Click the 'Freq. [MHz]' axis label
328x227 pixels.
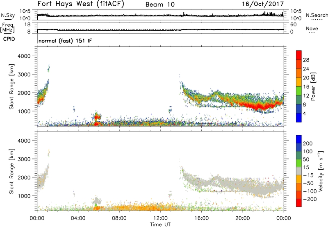(8, 27)
